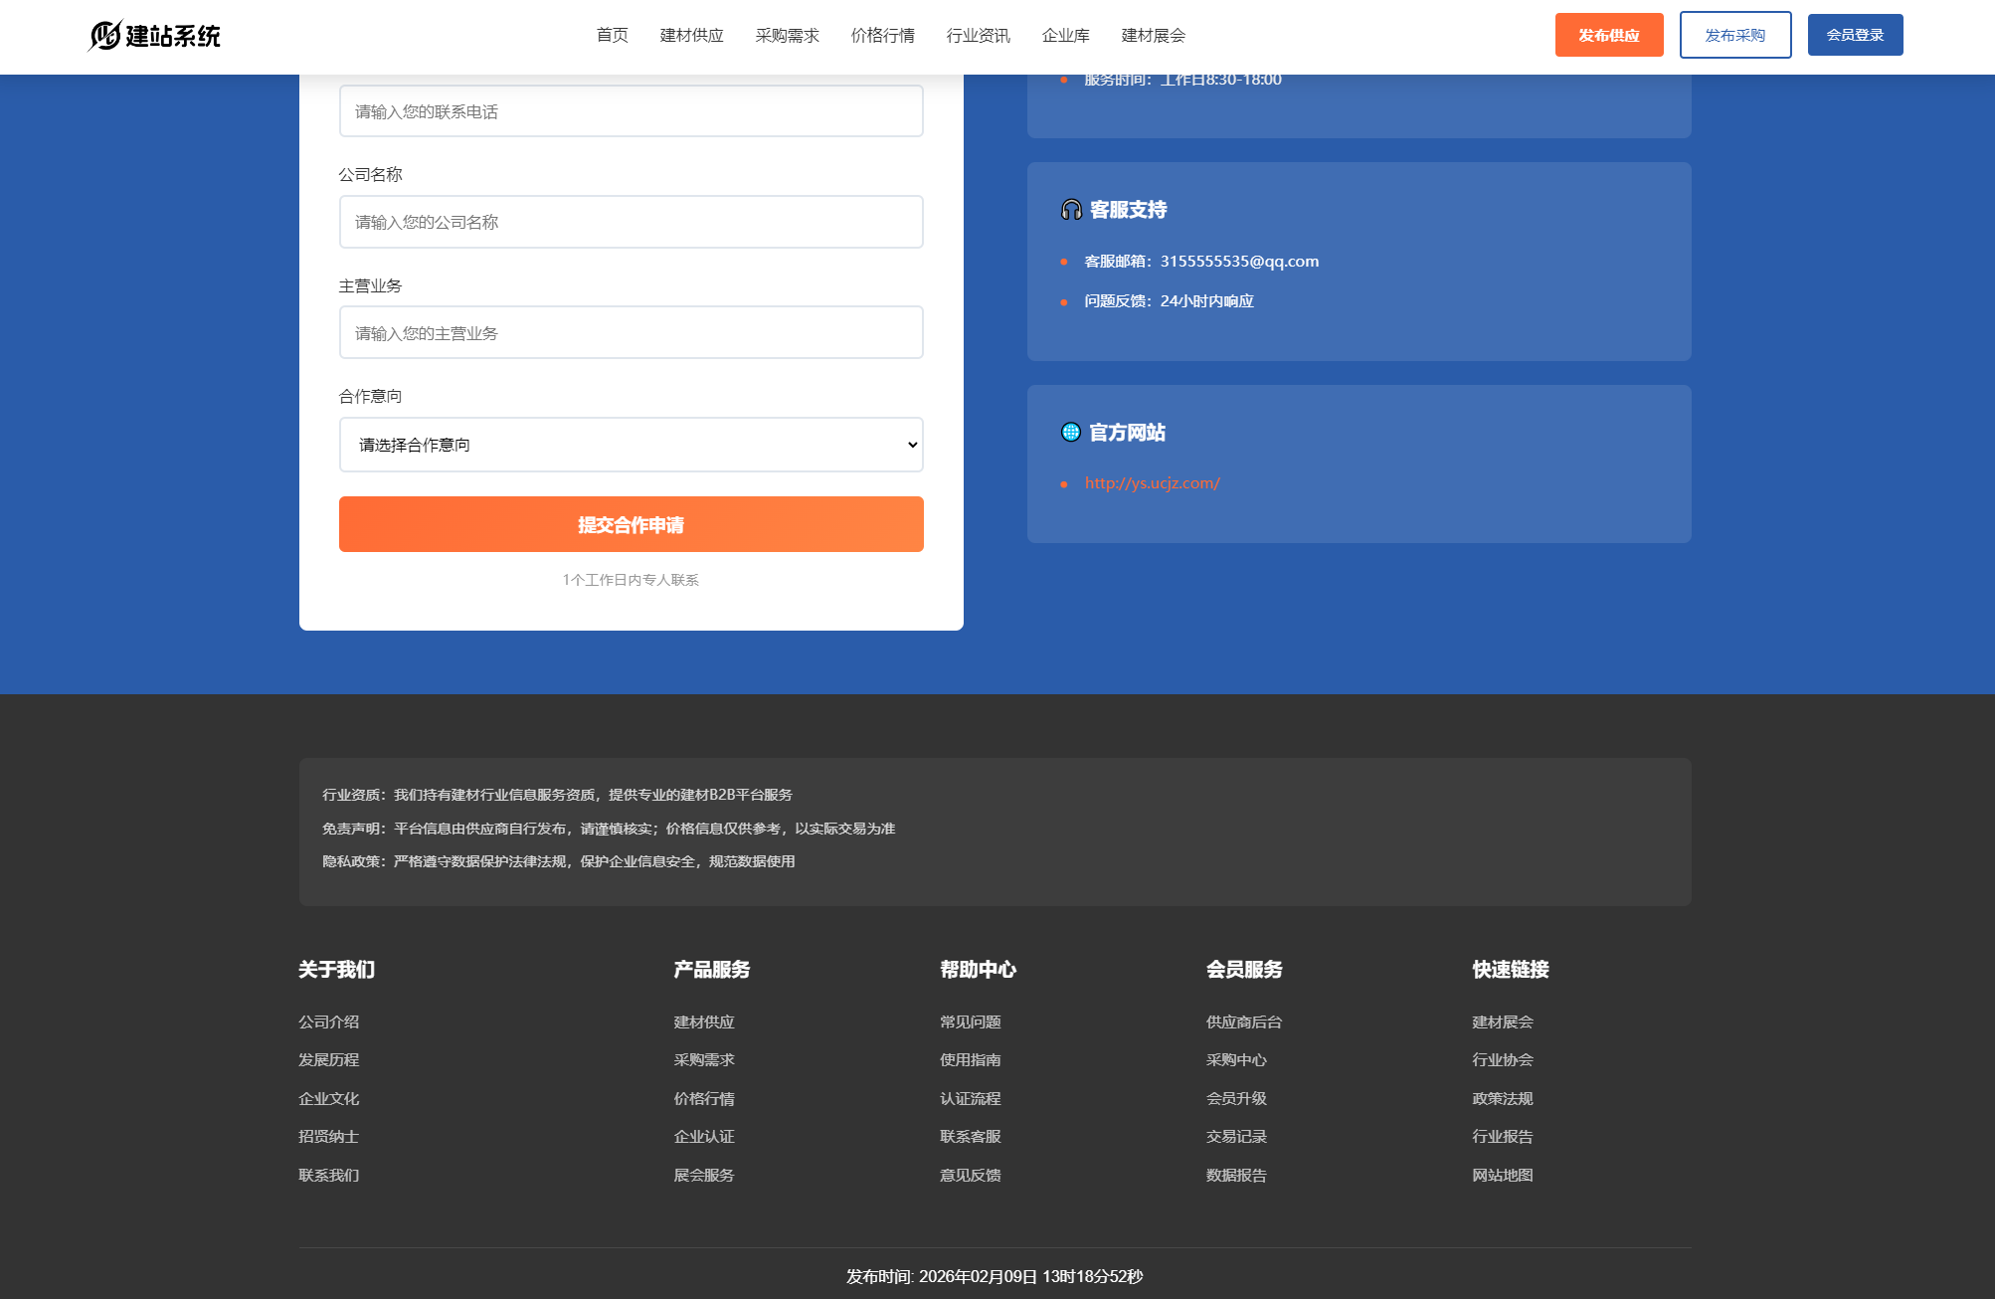Click the 发布采购 outlined button

click(1734, 35)
